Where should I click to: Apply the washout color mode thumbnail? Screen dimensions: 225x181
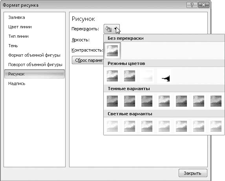pyautogui.click(x=147, y=76)
